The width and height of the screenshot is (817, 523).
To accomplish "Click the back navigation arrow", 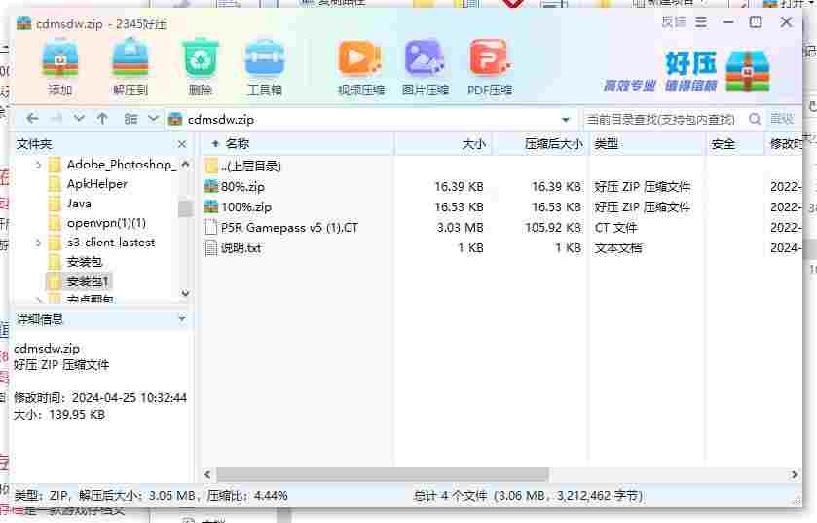I will pyautogui.click(x=32, y=119).
